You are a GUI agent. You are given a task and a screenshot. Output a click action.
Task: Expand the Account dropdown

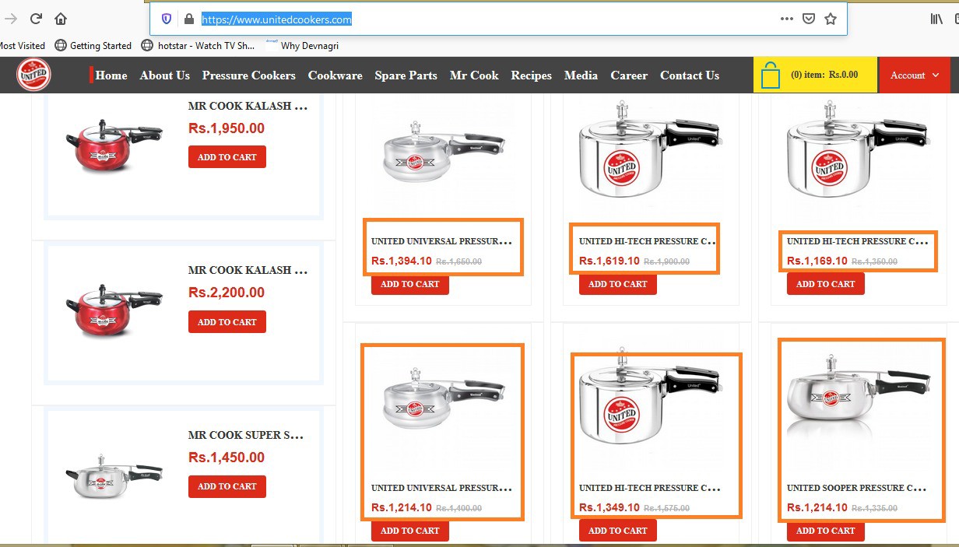[915, 75]
